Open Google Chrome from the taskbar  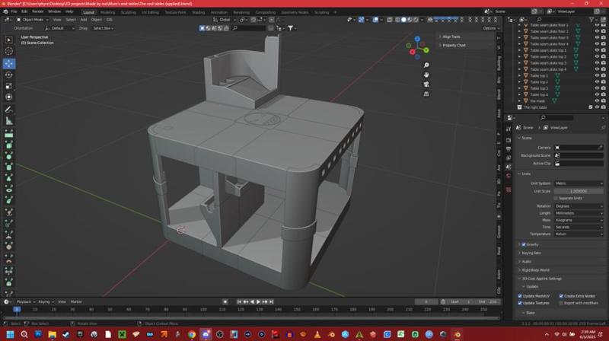coord(192,334)
